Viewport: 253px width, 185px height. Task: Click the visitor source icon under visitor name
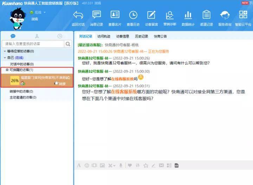coord(23,83)
